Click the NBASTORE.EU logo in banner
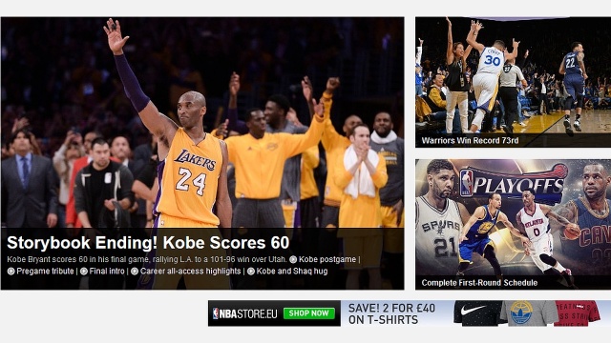 (245, 313)
